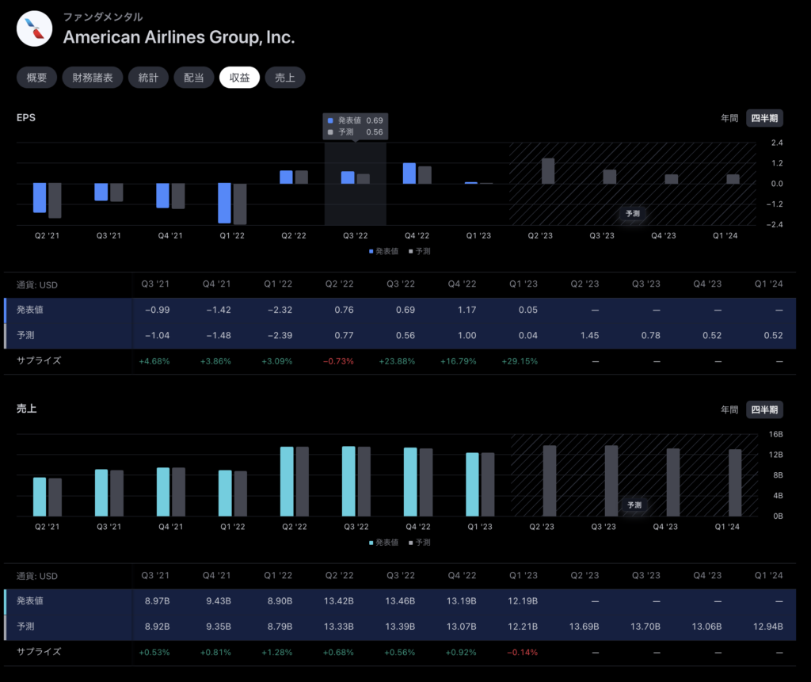Screen dimensions: 811x682
Task: Click revenue 予測 cell 12.94B
Action: pos(767,626)
